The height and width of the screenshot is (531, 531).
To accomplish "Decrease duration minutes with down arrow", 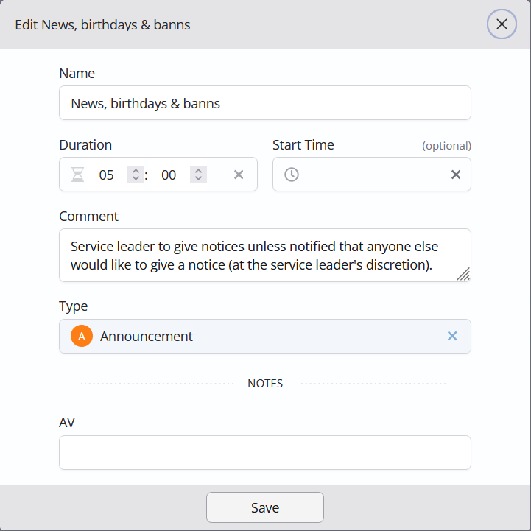I will click(x=136, y=179).
